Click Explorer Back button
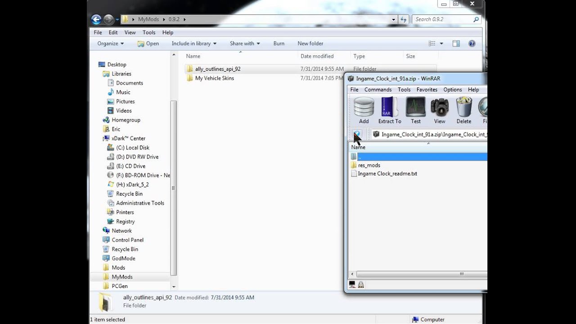 [96, 19]
